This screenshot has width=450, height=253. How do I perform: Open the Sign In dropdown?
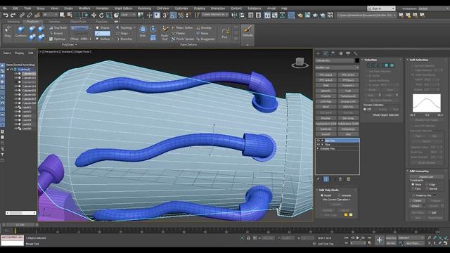pyautogui.click(x=381, y=8)
